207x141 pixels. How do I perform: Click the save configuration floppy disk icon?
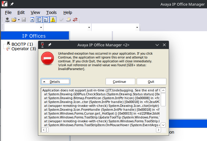click(x=24, y=20)
